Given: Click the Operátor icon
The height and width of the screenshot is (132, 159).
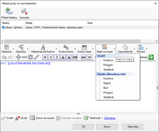Looking at the screenshot, I should point(21,47).
